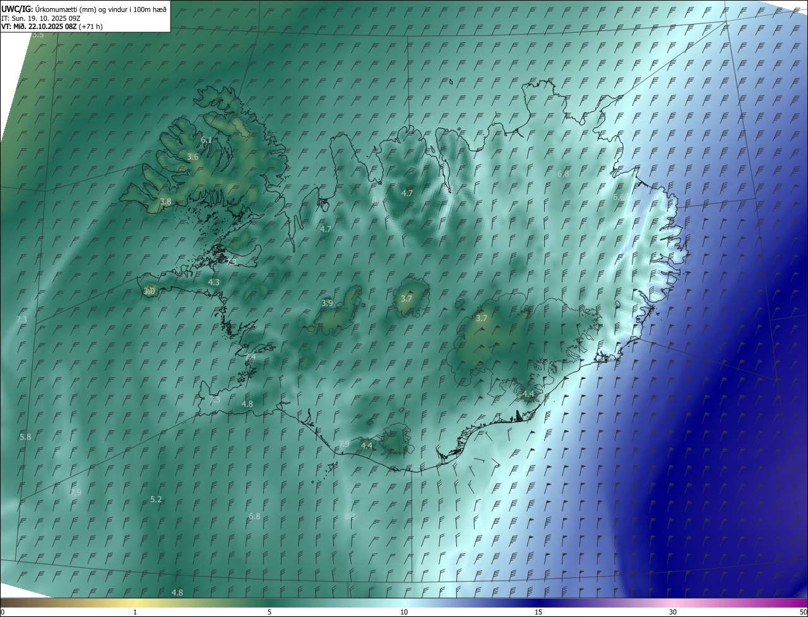Click the "30" tick label on color scale
Screen dimensions: 808x617
[673, 612]
